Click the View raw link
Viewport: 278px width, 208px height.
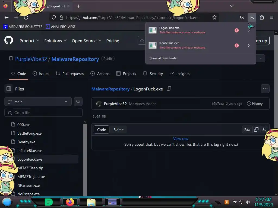tap(181, 139)
